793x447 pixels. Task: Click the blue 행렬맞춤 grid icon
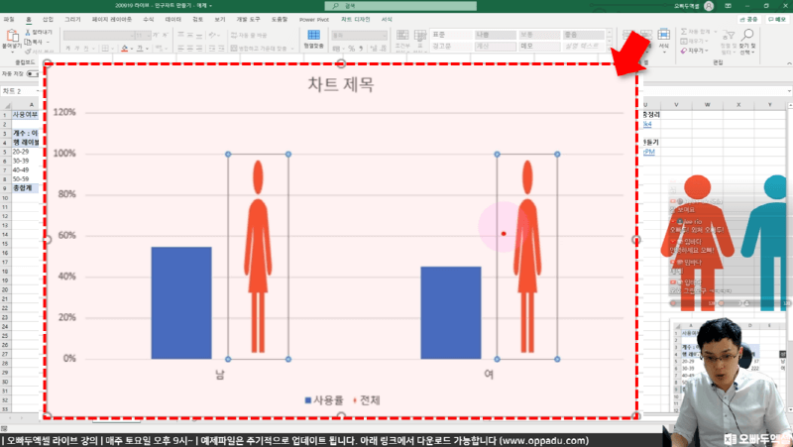[313, 35]
